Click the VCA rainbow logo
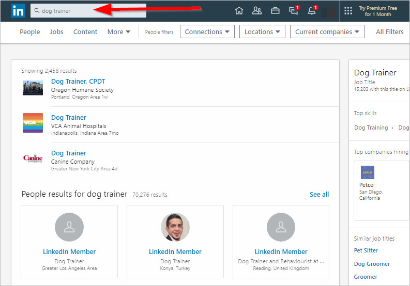This screenshot has width=410, height=286. click(x=33, y=123)
